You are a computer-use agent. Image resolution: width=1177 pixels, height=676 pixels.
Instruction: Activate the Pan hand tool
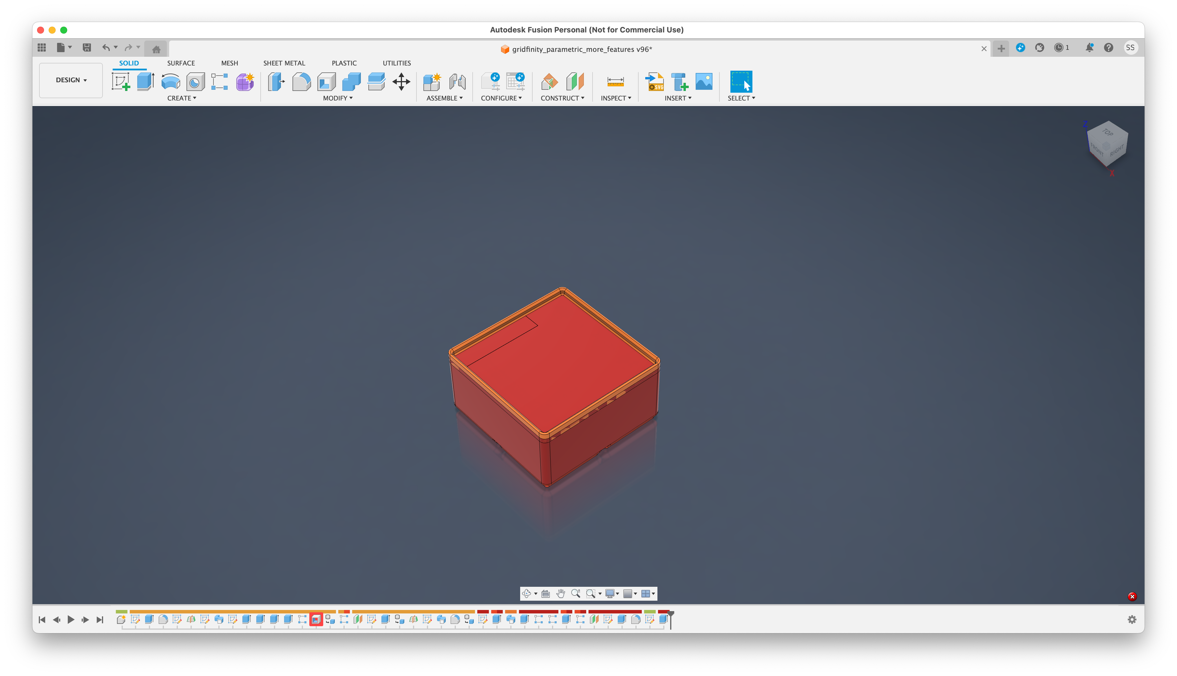point(561,593)
